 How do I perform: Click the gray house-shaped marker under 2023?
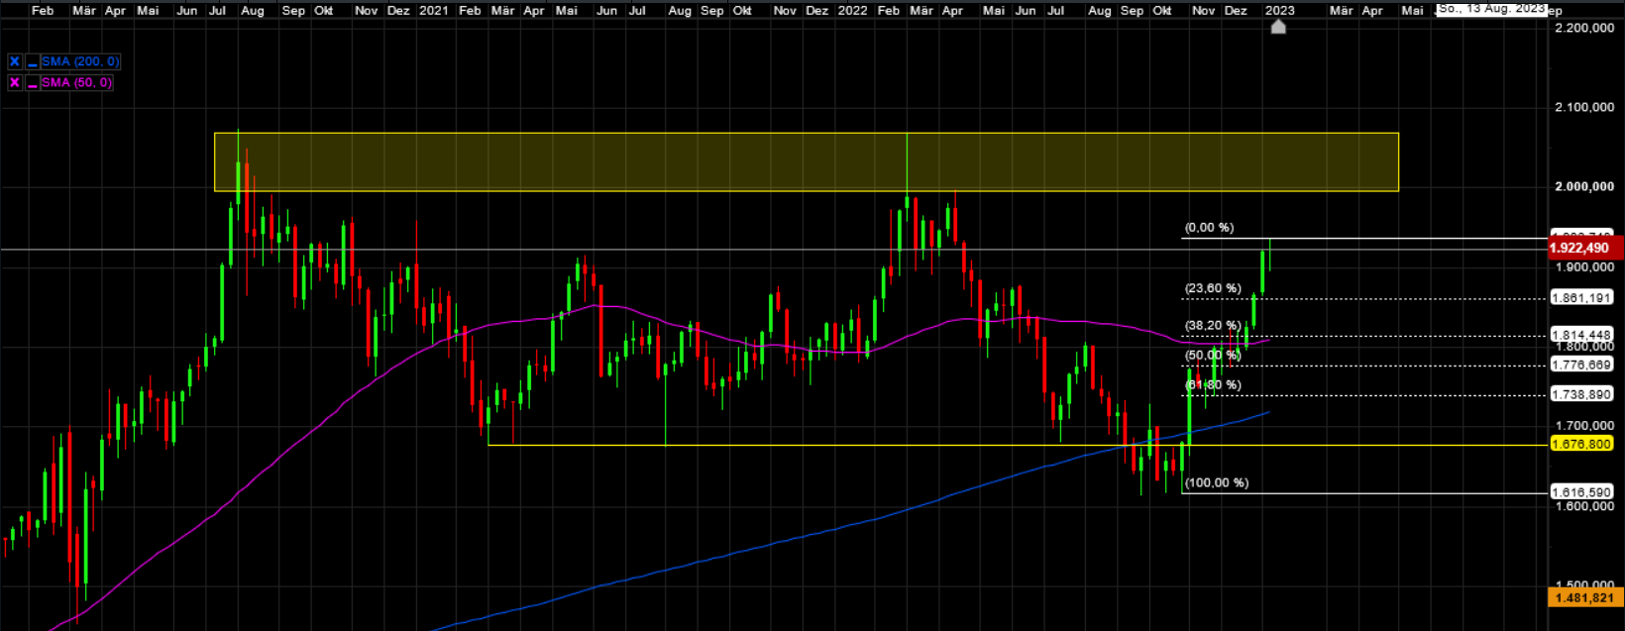[x=1278, y=27]
